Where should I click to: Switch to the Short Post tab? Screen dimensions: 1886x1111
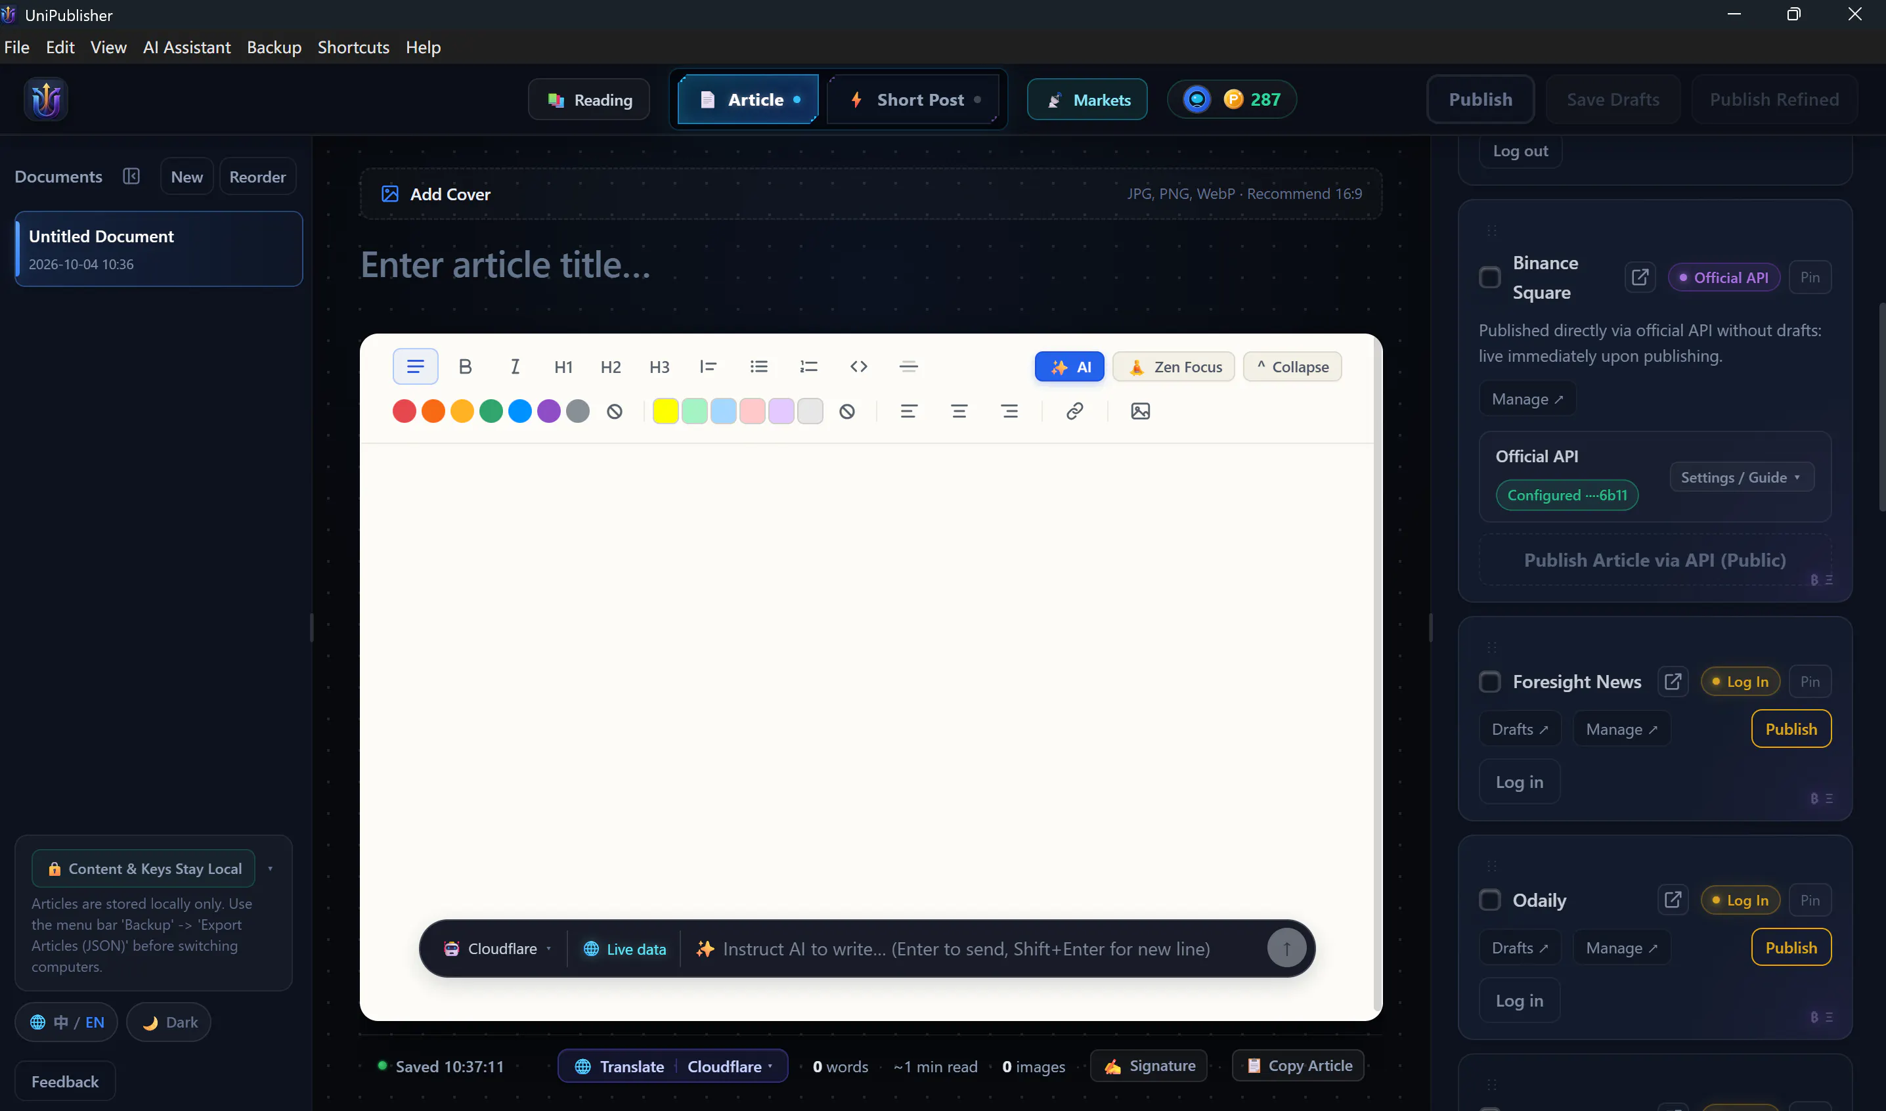[913, 100]
